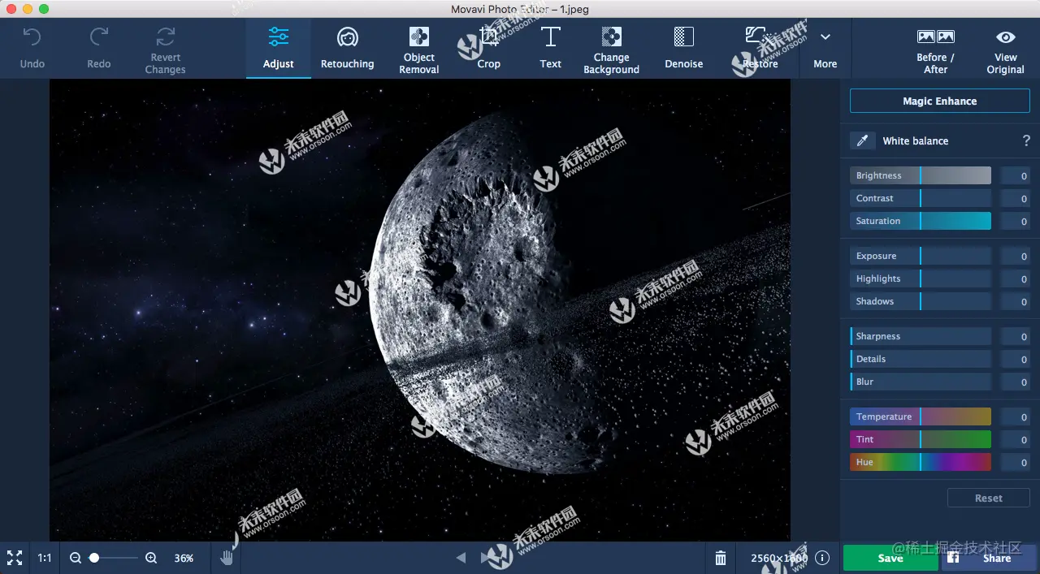Screen dimensions: 1040x574
Task: Click the Hue value field
Action: [x=1016, y=463]
